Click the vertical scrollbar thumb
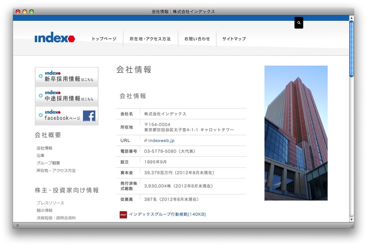367x246 pixels. [351, 49]
